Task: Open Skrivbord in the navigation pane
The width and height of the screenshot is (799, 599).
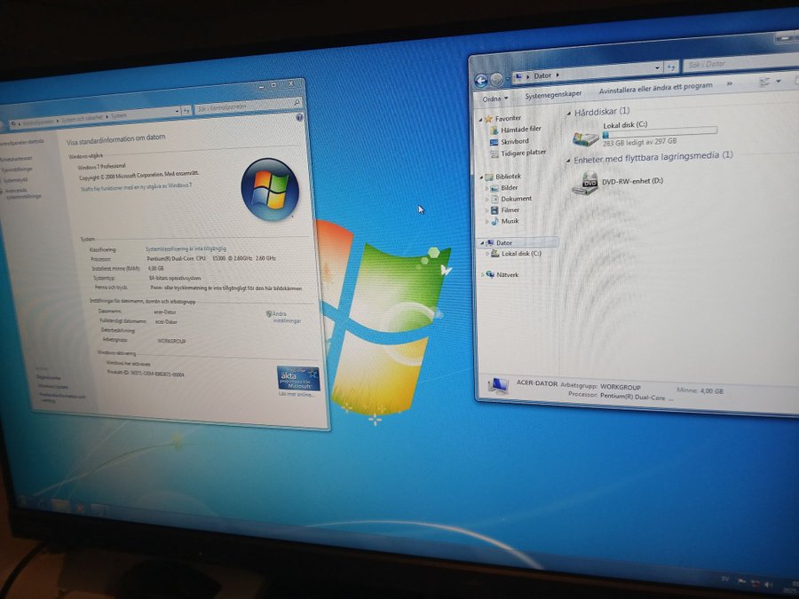Action: click(514, 141)
